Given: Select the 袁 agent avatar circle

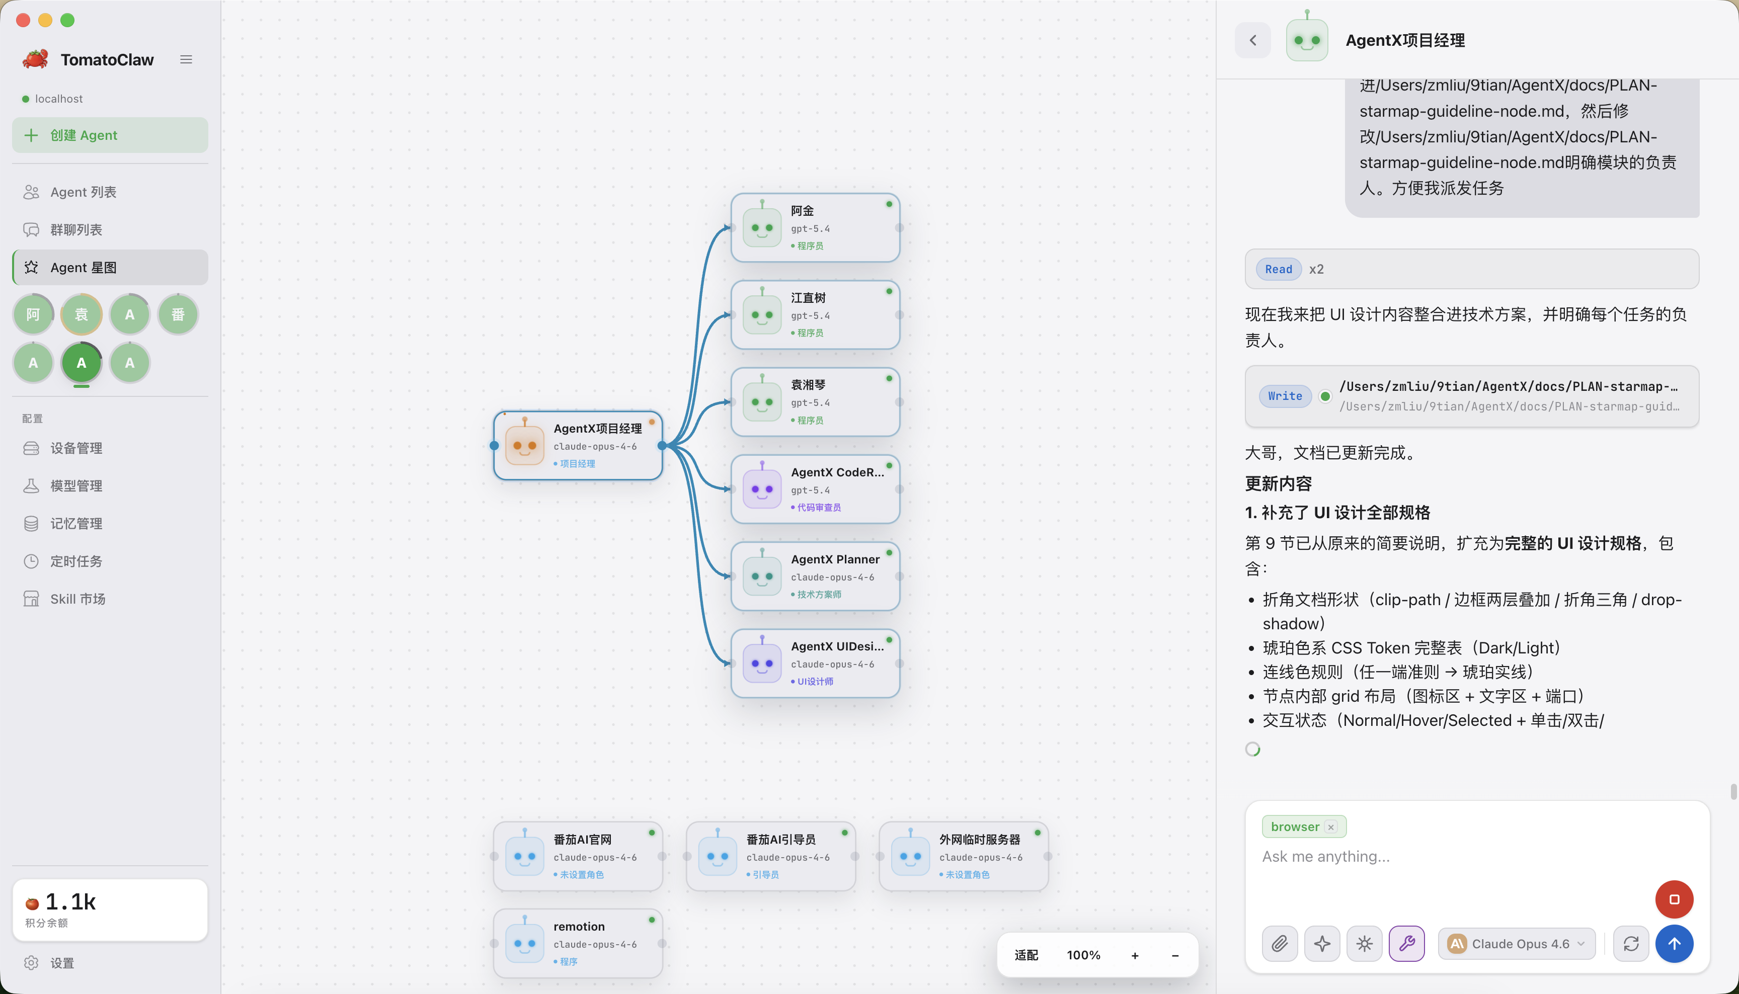Looking at the screenshot, I should tap(81, 314).
